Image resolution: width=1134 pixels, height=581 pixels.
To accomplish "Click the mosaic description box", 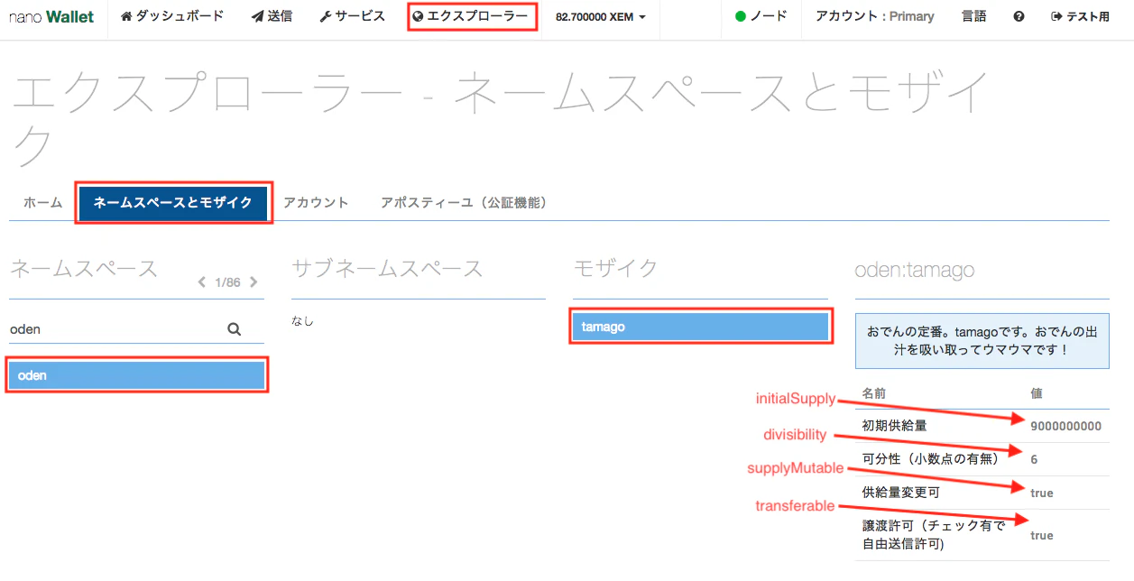I will pos(982,341).
